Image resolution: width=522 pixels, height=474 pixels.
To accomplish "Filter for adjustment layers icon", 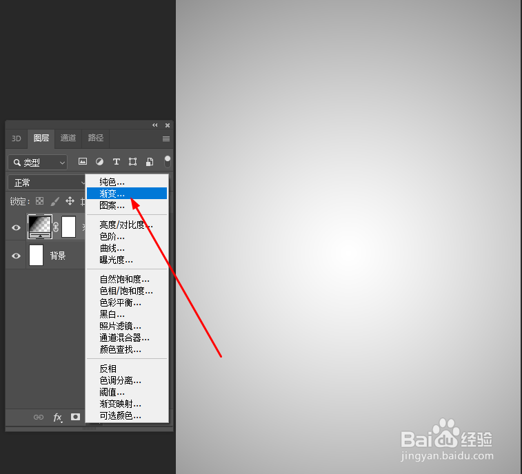I will tap(99, 162).
